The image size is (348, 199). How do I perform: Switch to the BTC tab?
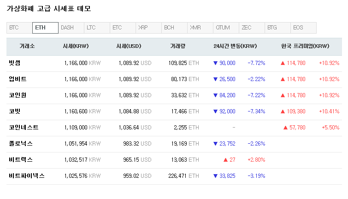point(19,28)
